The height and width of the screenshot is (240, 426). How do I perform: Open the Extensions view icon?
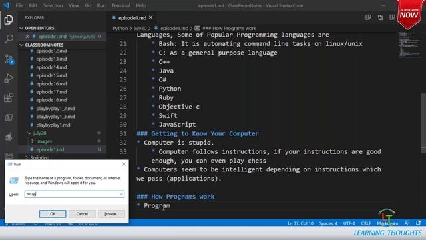(9, 97)
